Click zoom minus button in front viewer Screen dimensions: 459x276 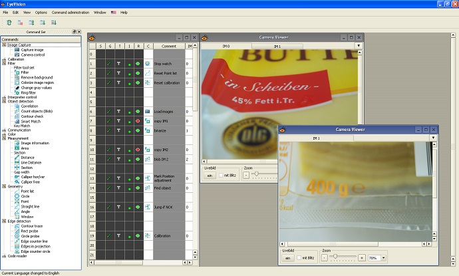325,258
